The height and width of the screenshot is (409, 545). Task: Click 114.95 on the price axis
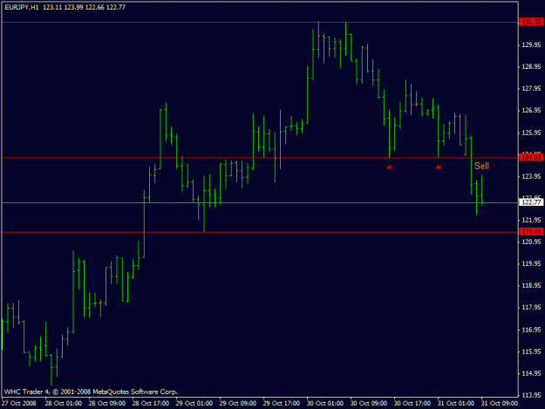click(531, 373)
